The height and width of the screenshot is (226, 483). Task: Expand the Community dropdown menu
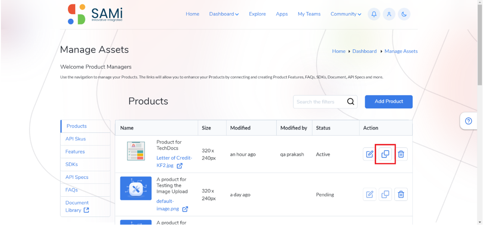coord(346,14)
